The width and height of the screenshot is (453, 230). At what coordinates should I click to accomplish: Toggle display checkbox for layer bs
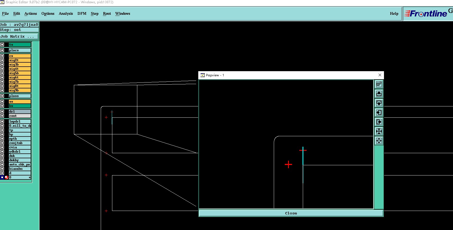(x=2, y=106)
